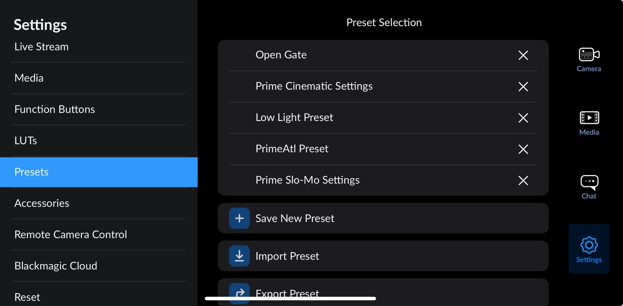The image size is (623, 306).
Task: Tap the Export Preset arrow icon
Action: coord(239,292)
